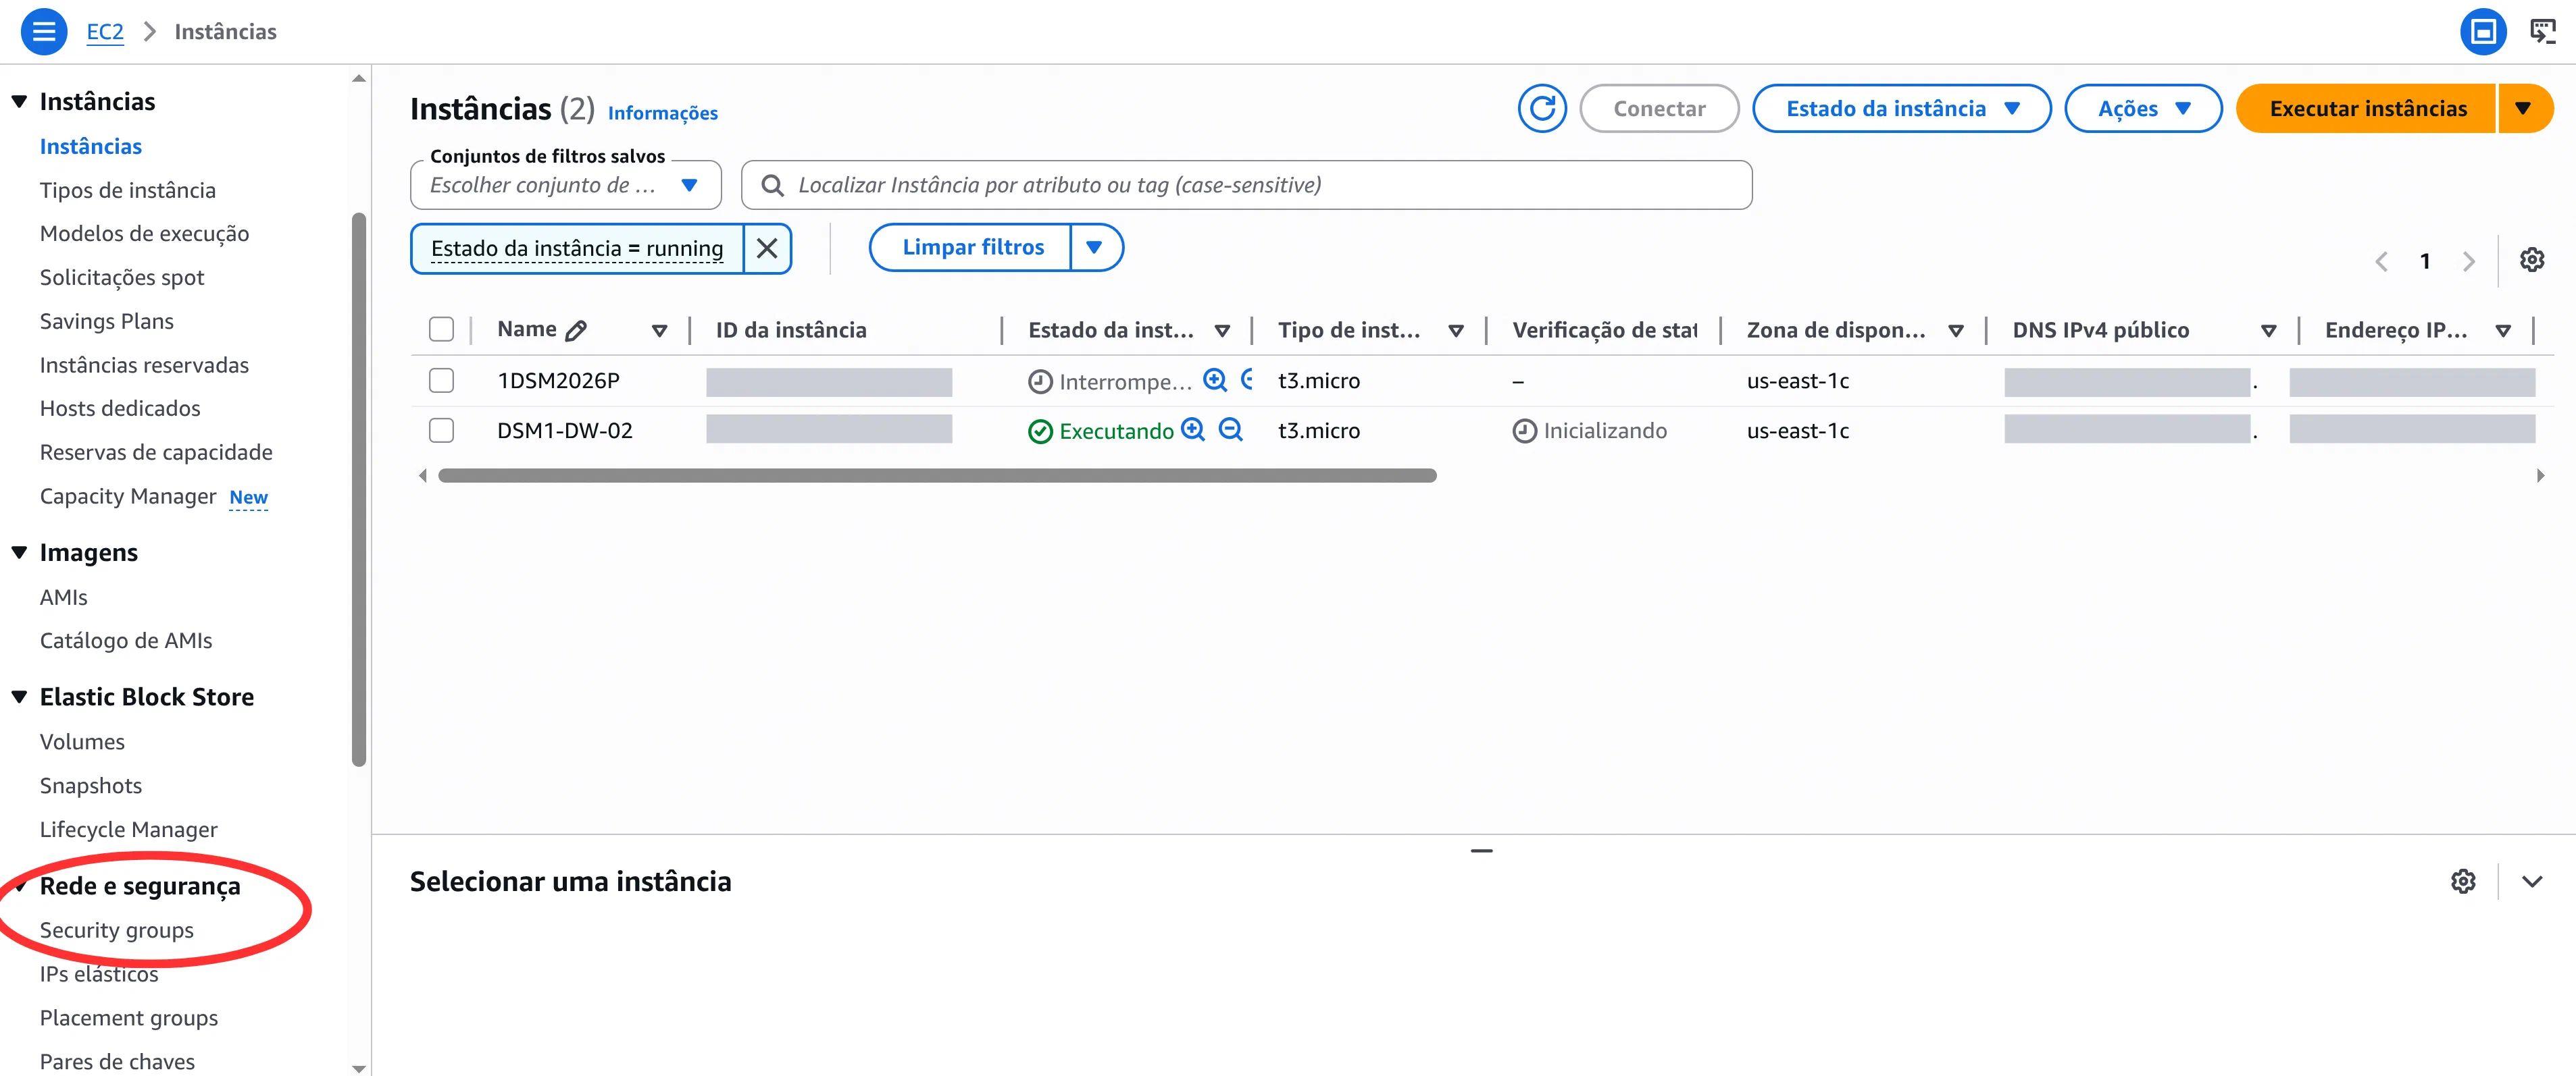The width and height of the screenshot is (2576, 1076).
Task: Sort by Zona de disponibilidade column
Action: [1956, 331]
